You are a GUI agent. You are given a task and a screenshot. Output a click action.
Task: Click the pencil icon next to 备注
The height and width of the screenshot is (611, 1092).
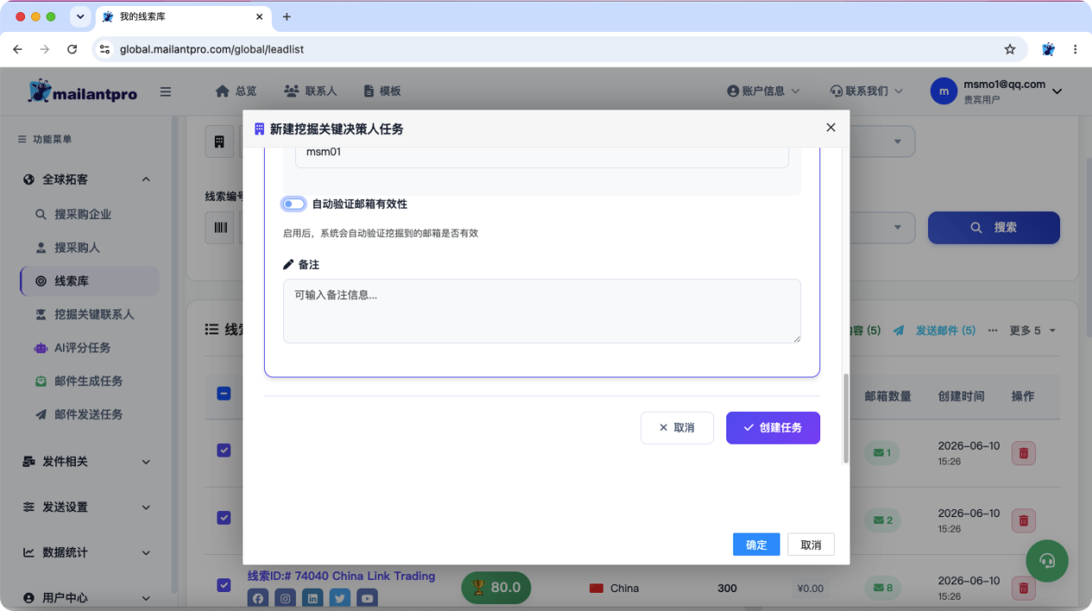288,265
